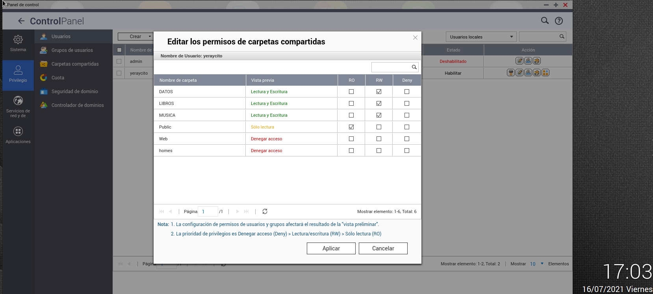Open the ControlPanel help icon
This screenshot has height=294, width=653.
tap(558, 21)
